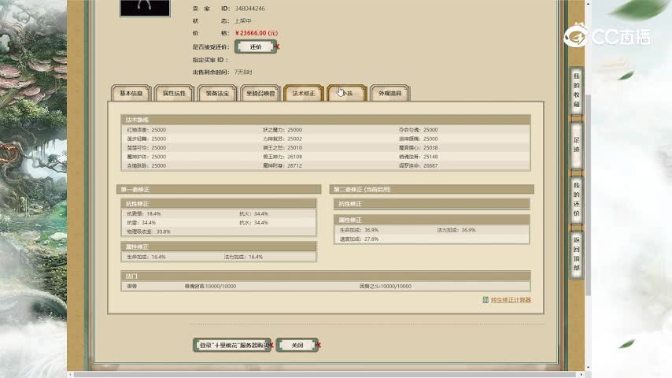Open 我的收藏 in the right sidebar

(576, 90)
